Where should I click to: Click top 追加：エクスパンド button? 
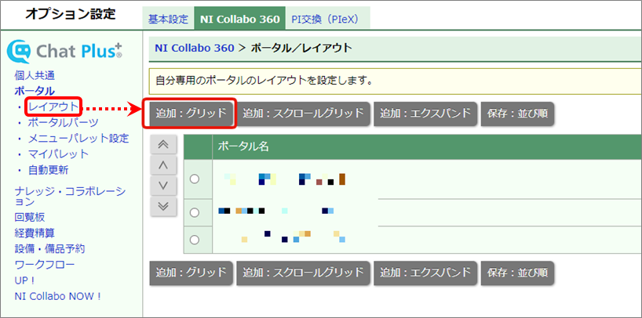(425, 114)
